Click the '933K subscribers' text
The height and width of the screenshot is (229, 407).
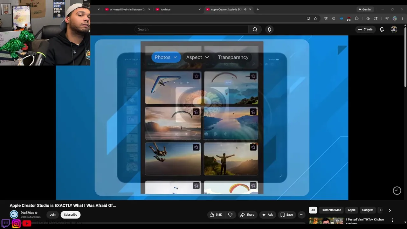[x=31, y=217]
